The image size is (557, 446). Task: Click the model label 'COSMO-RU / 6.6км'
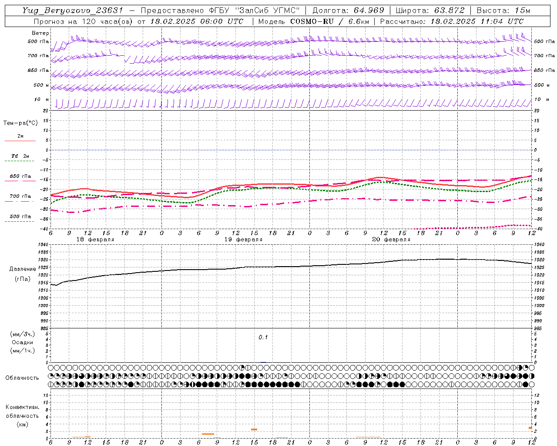329,21
